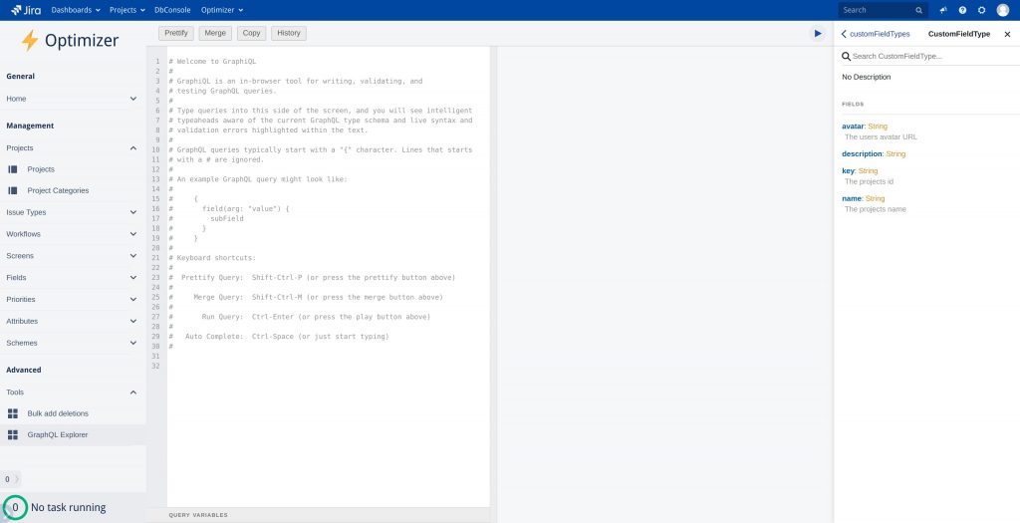This screenshot has width=1020, height=523.
Task: Expand the Attributes section
Action: 133,322
